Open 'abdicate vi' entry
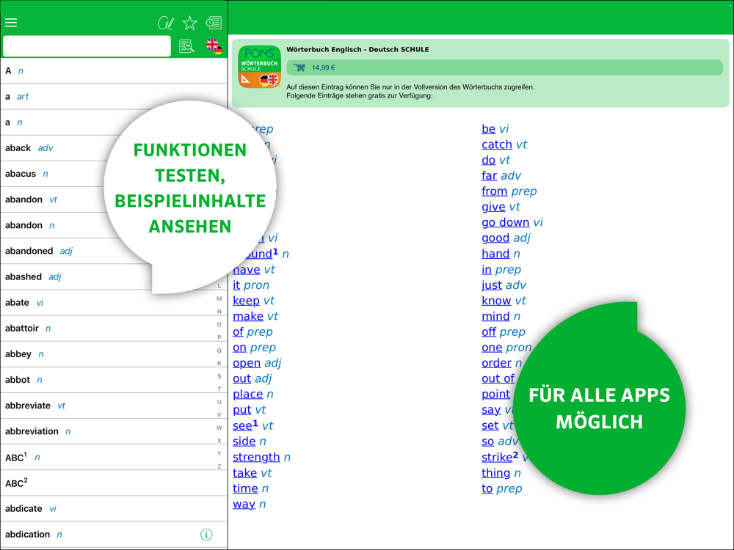Image resolution: width=734 pixels, height=550 pixels. (x=114, y=508)
